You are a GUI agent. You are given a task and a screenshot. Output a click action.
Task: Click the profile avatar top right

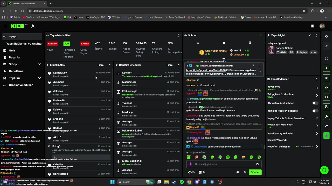322,26
